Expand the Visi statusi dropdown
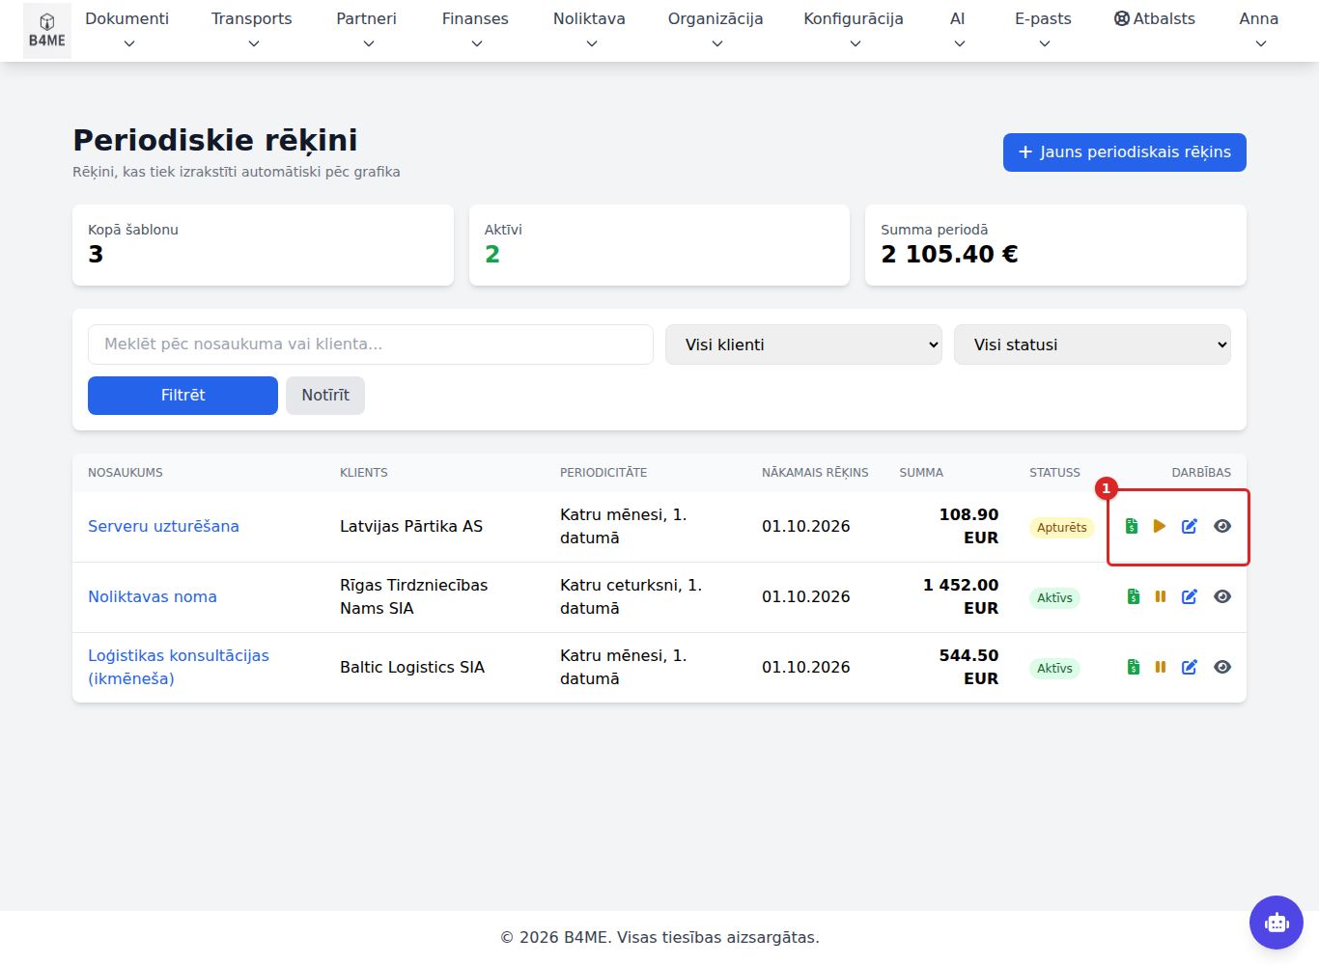 [x=1092, y=345]
